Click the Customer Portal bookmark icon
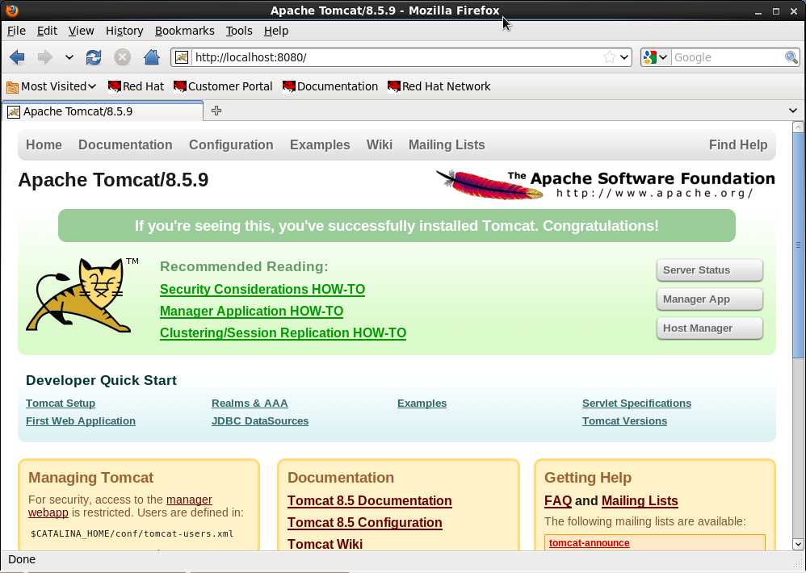The image size is (806, 573). [x=180, y=86]
